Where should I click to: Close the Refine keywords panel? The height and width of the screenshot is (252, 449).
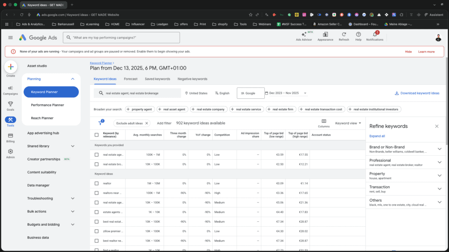[x=437, y=126]
